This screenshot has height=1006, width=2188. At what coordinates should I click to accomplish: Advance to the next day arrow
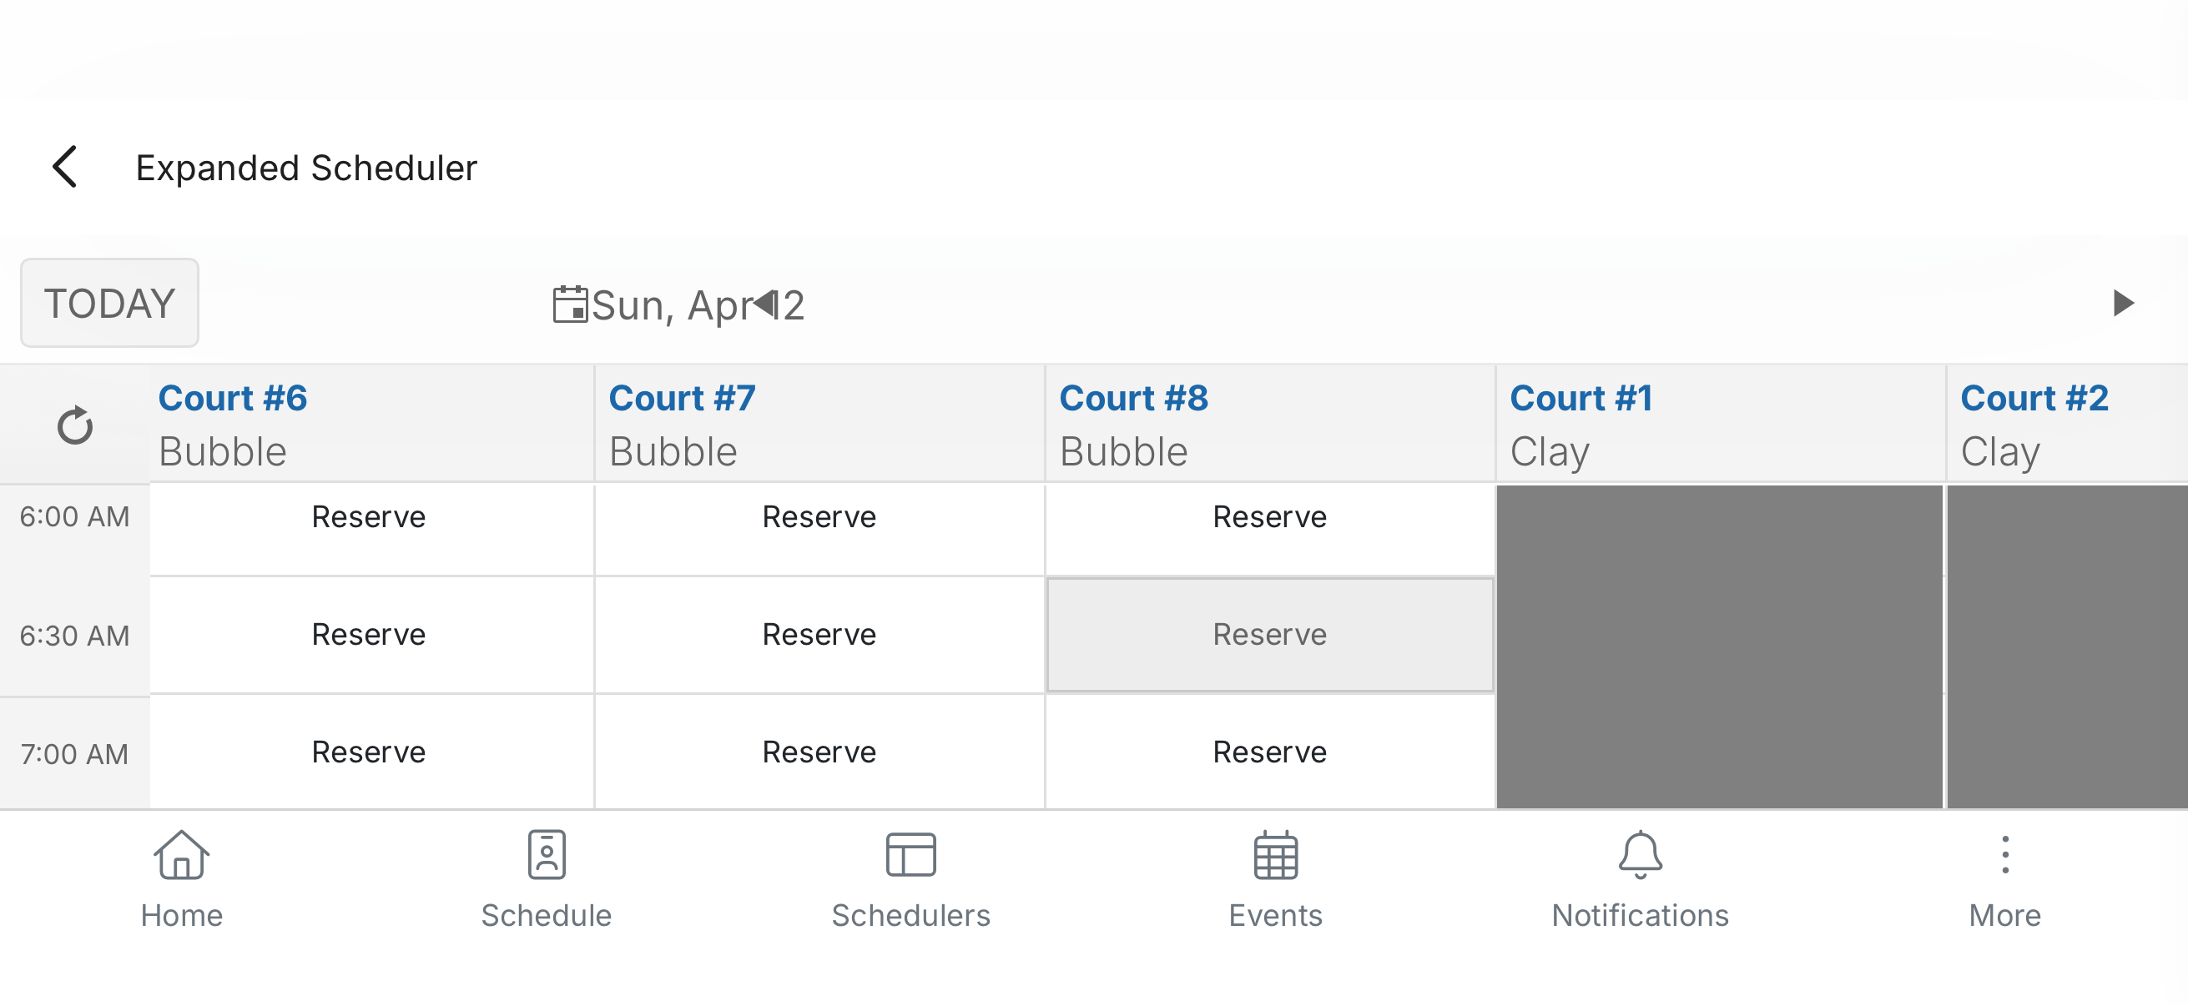click(x=2123, y=303)
